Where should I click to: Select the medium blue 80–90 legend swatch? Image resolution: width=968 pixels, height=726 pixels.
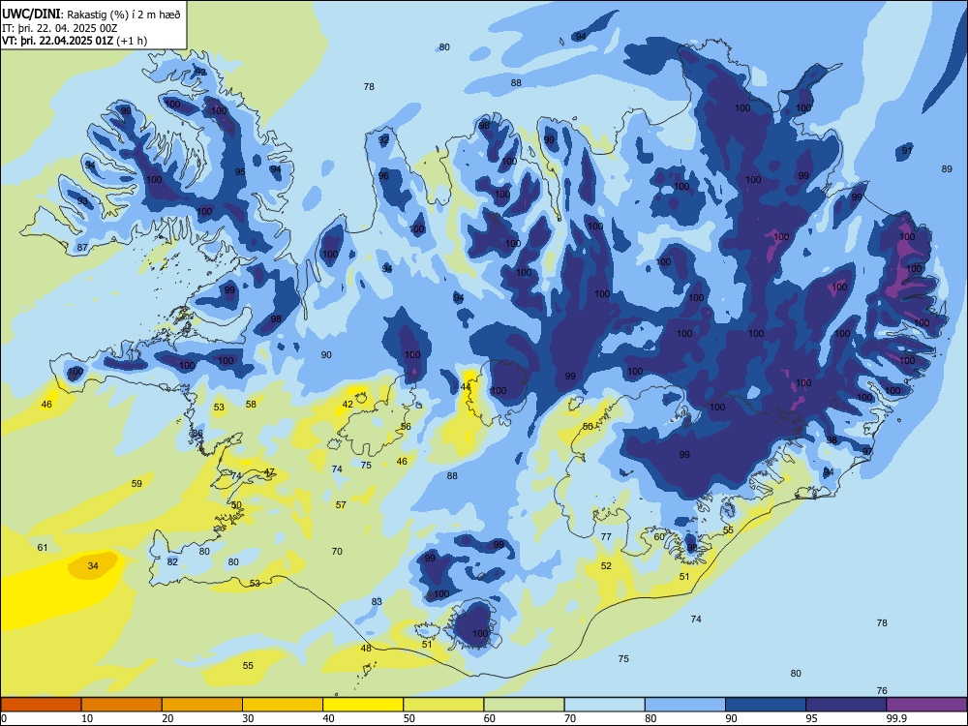(685, 705)
